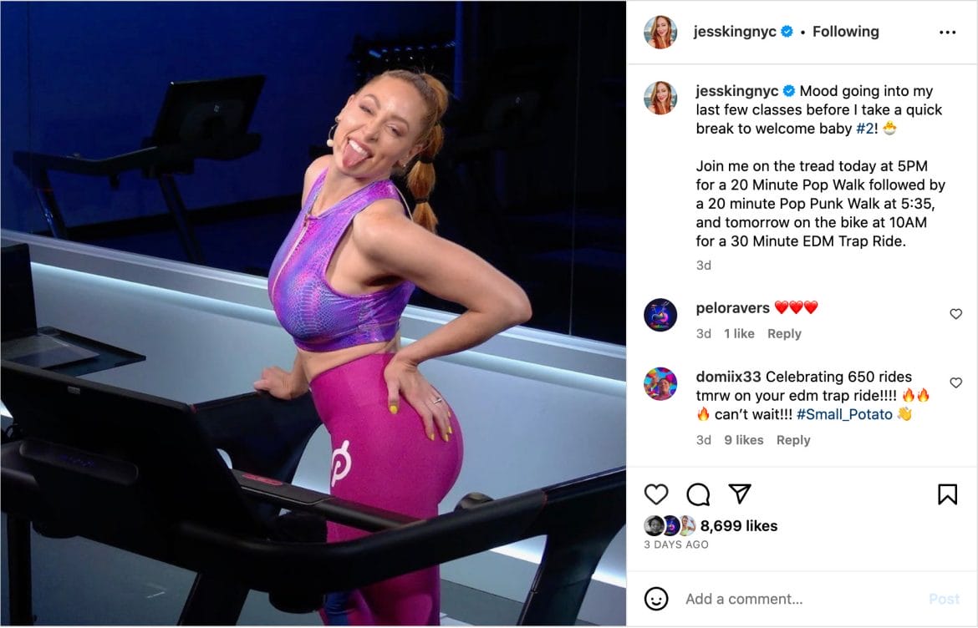Click the Post comment button
Screen dimensions: 978x628
945,599
